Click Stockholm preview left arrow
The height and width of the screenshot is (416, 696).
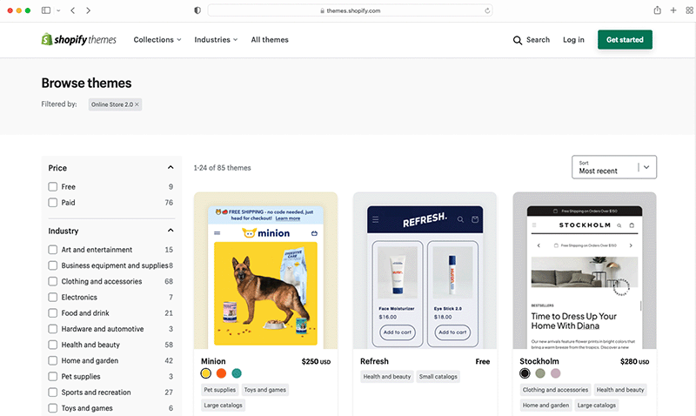pyautogui.click(x=539, y=245)
